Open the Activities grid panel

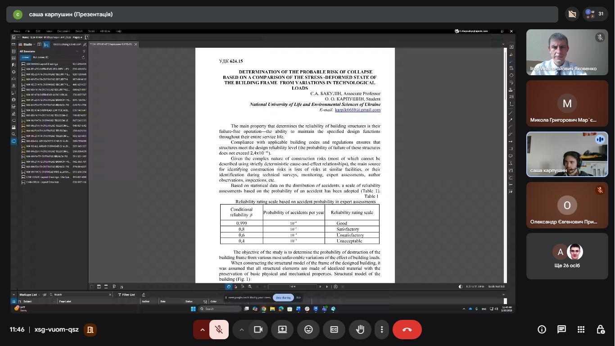point(581,329)
